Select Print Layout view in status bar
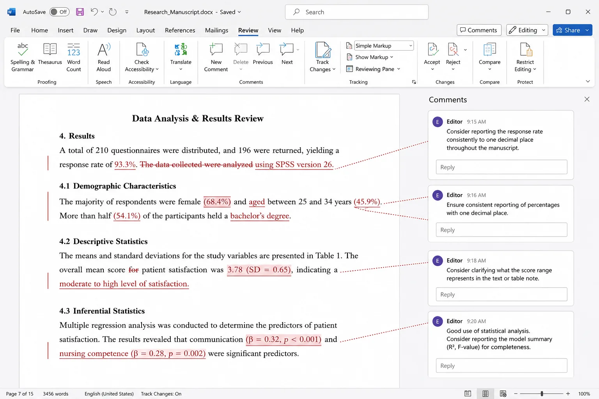This screenshot has width=599, height=399. [x=485, y=394]
